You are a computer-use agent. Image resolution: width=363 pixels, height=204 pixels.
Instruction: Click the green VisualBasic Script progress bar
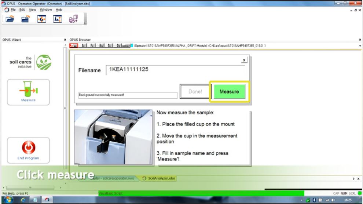pyautogui.click(x=201, y=193)
